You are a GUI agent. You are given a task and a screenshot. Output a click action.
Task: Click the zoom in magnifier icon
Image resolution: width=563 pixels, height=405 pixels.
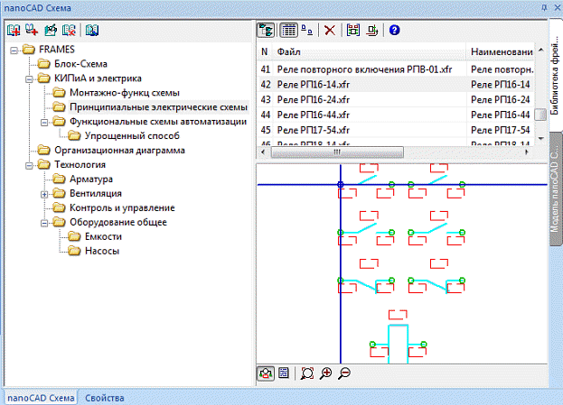325,373
